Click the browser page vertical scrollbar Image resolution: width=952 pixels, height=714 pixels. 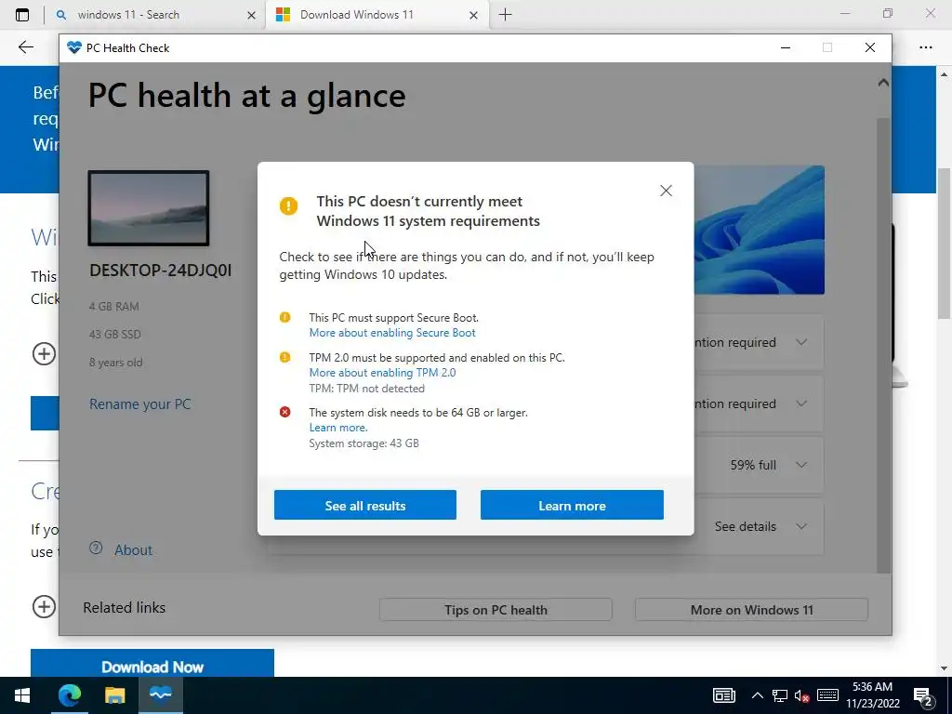coord(944,243)
